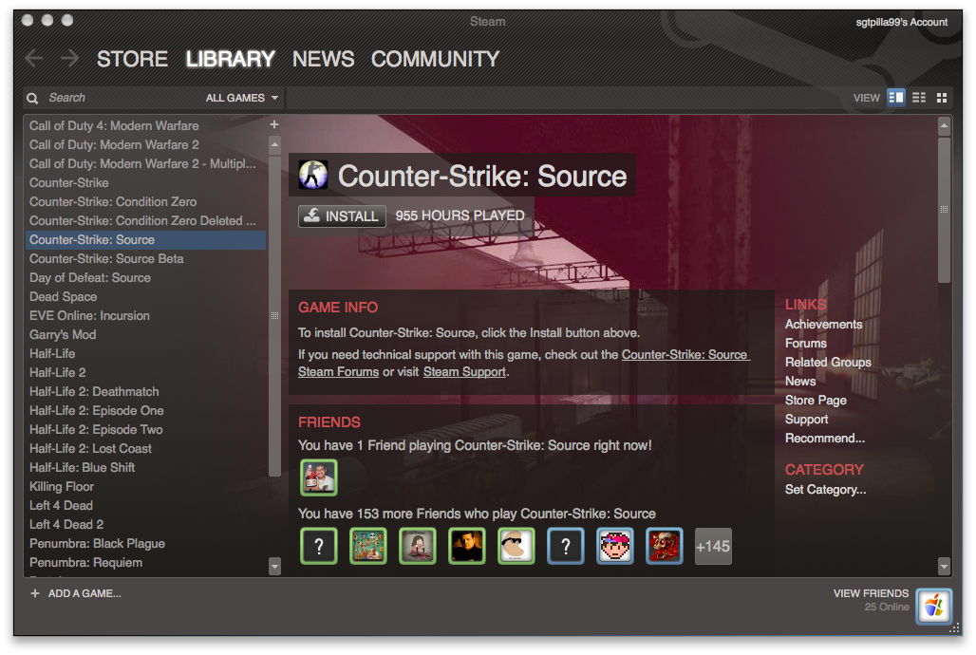Image resolution: width=976 pixels, height=655 pixels.
Task: Select EVE Online: Incursion
Action: point(145,316)
